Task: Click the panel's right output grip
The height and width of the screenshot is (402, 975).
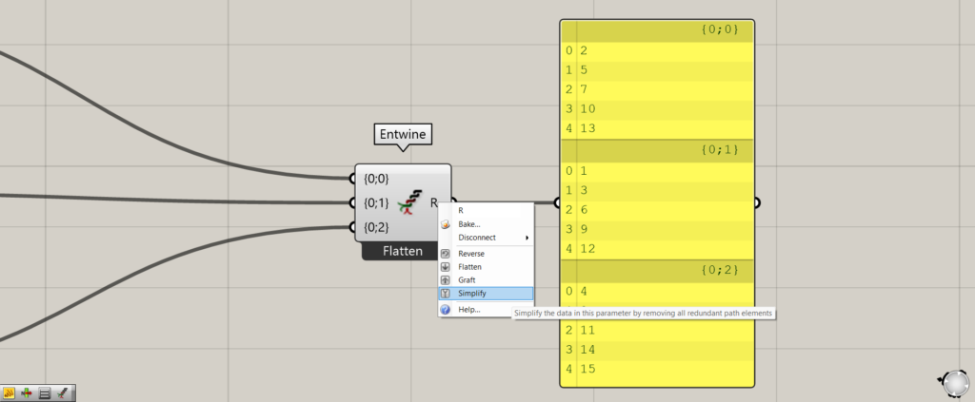Action: pyautogui.click(x=757, y=202)
